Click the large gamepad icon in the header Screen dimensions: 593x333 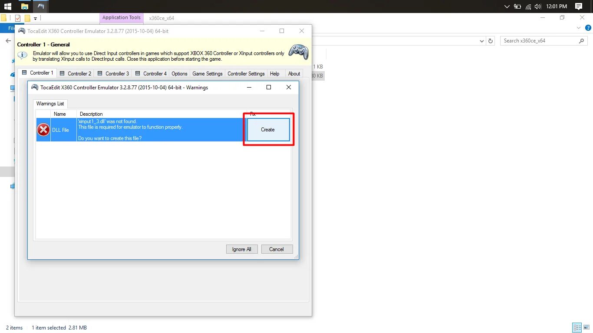tap(299, 52)
